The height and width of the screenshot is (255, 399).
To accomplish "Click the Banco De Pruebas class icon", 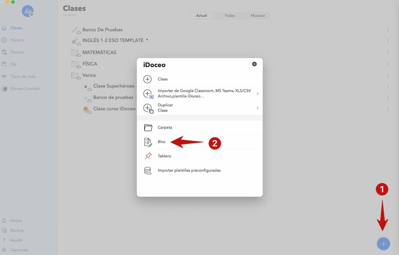I will 76,30.
